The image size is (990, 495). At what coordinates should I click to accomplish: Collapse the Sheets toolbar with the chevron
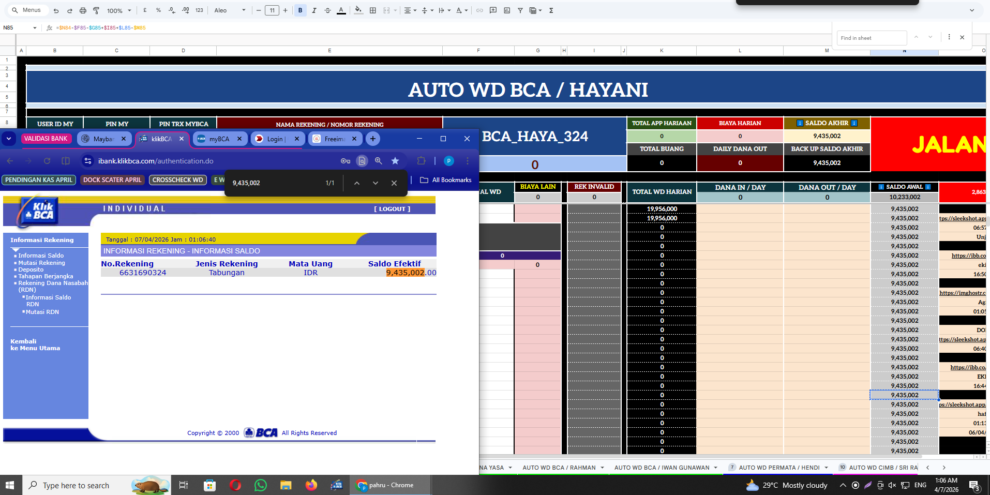click(x=972, y=10)
